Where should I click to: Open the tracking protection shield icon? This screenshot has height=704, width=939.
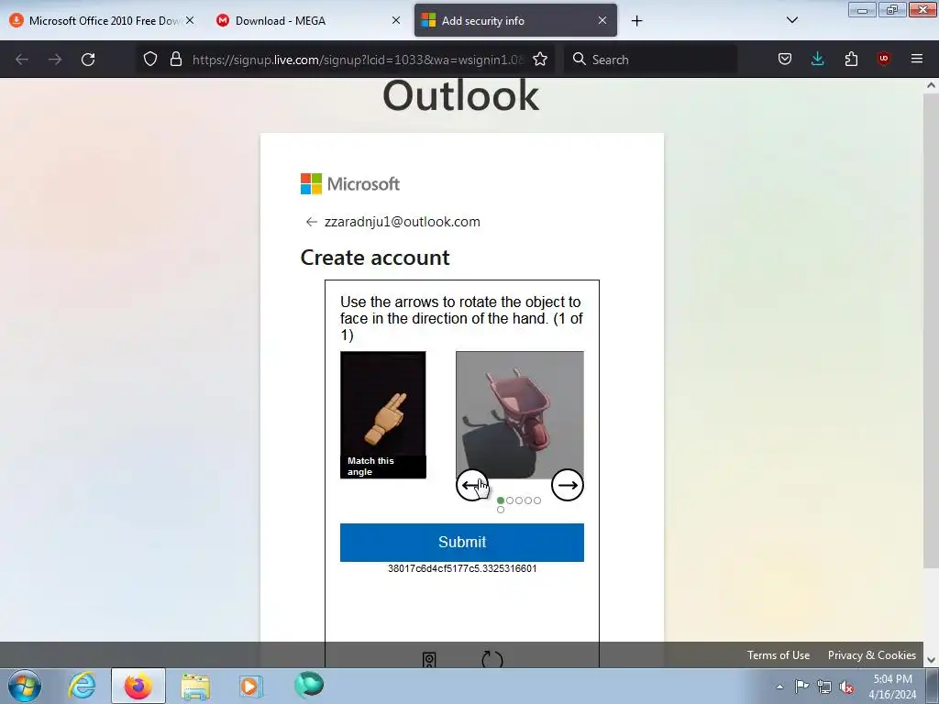(x=150, y=59)
